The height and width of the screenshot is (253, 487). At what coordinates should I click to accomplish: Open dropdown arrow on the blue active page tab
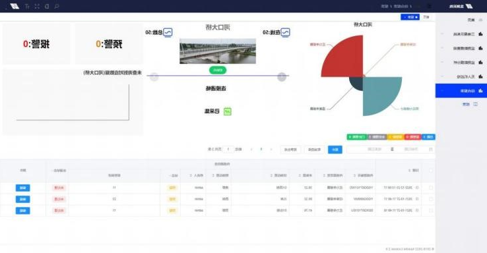tap(405, 17)
